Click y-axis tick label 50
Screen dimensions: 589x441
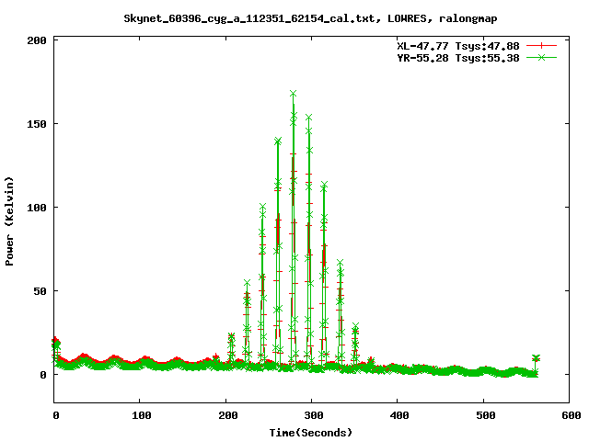pos(40,291)
